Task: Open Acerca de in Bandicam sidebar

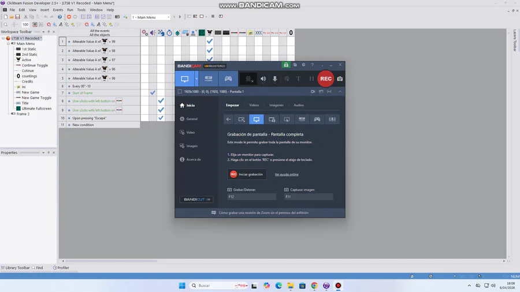Action: point(190,160)
